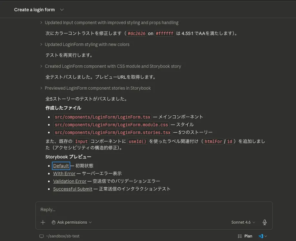The width and height of the screenshot is (296, 241).
Task: Open the With Error story link
Action: (64, 174)
